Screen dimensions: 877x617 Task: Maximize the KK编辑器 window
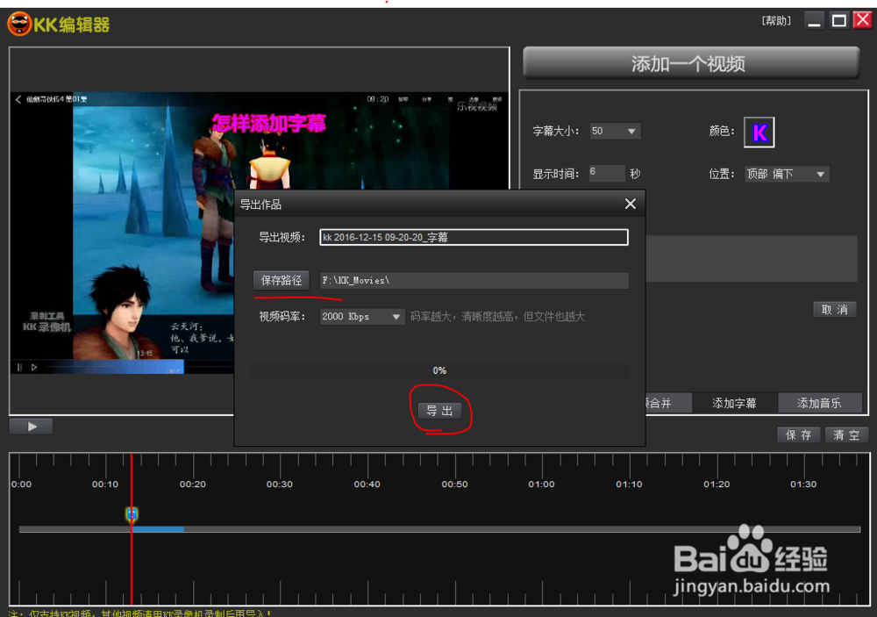click(839, 21)
